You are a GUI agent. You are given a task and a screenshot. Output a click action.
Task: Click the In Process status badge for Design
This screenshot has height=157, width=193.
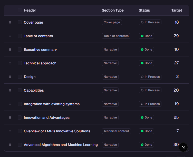pyautogui.click(x=150, y=77)
